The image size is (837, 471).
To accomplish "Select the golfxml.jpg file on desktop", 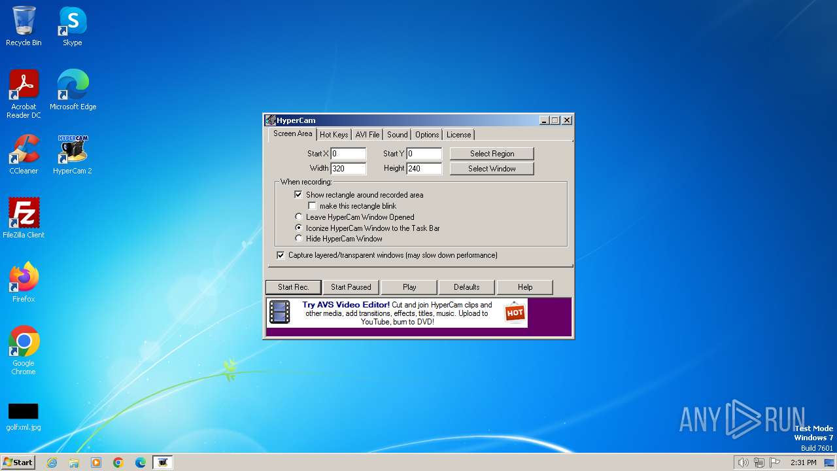I will (24, 417).
